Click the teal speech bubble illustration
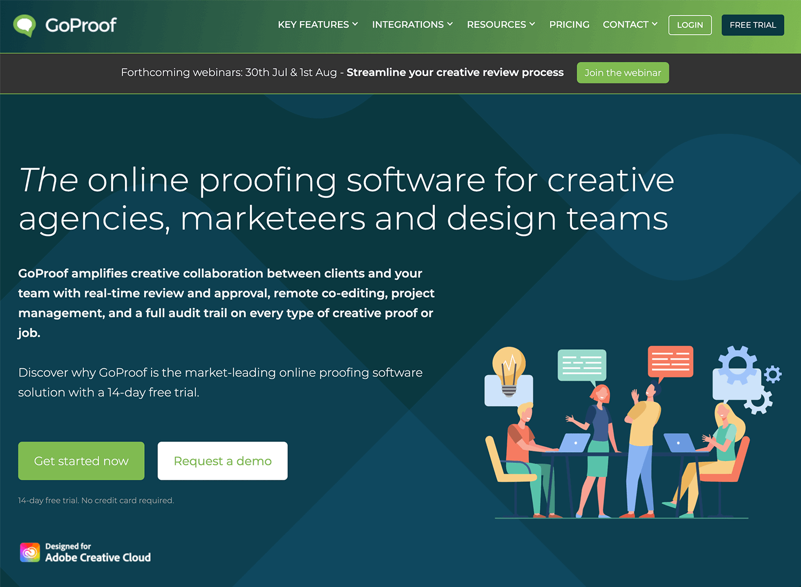 pyautogui.click(x=582, y=367)
